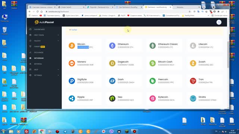
Task: Bookmark this page with the star
Action: pos(190,12)
